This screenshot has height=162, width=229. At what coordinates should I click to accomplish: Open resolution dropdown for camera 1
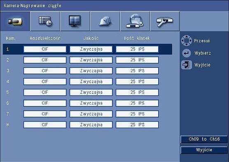45,49
